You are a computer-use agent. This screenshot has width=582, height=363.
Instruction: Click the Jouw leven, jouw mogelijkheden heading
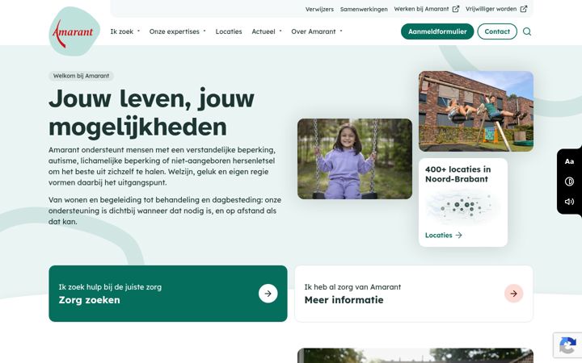[x=151, y=113]
